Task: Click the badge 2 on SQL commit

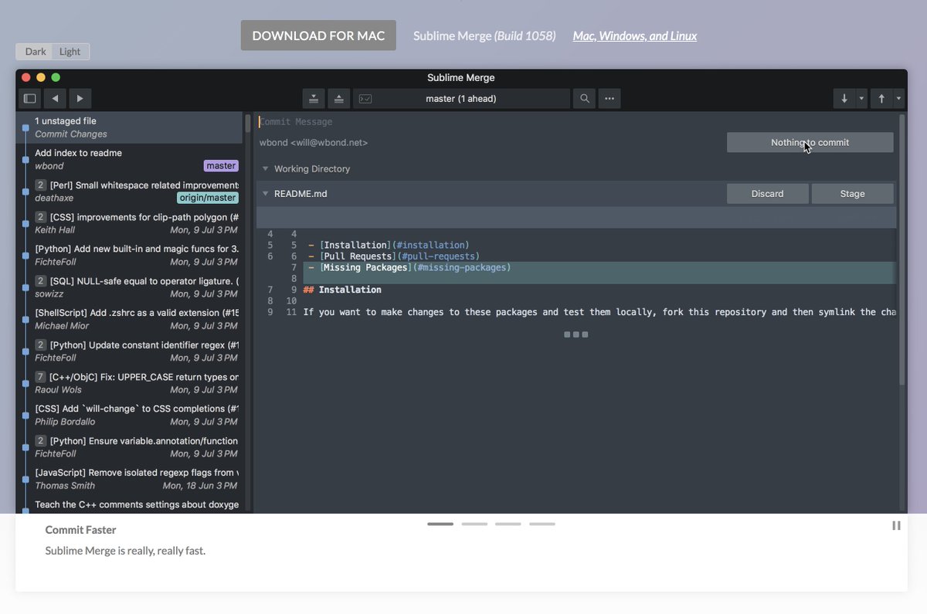Action: (x=40, y=281)
